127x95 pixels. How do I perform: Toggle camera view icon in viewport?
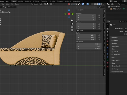pyautogui.click(x=72, y=27)
